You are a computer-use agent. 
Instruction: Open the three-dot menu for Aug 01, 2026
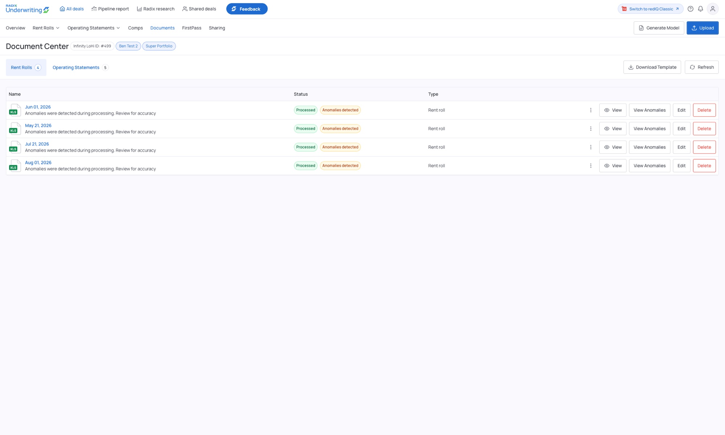coord(591,166)
